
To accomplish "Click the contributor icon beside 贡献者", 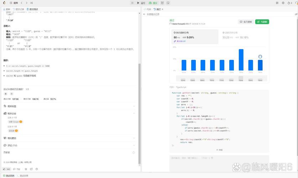I will tap(134, 152).
